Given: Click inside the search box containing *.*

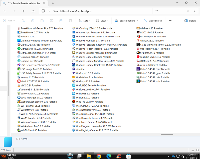Looking at the screenshot, I should (x=170, y=11).
